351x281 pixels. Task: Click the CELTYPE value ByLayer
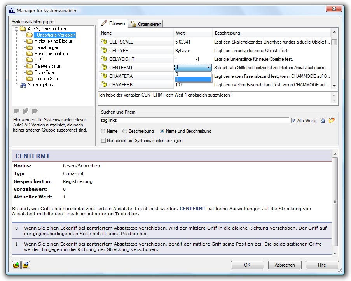click(x=183, y=51)
